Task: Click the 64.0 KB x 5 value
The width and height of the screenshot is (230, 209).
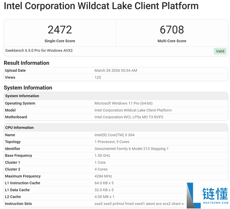Action: click(x=104, y=183)
